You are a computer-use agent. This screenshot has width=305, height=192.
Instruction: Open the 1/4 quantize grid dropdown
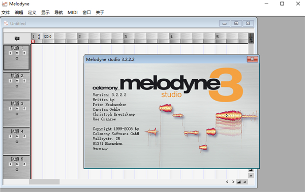tap(251, 38)
